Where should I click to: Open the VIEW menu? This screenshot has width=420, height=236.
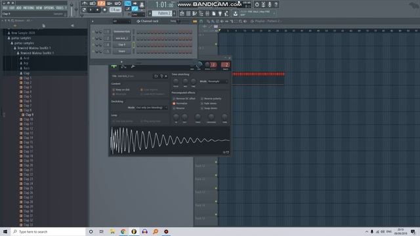[39, 8]
